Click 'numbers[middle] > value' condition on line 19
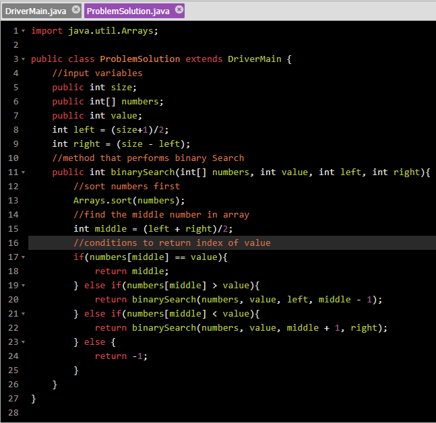 tap(188, 286)
